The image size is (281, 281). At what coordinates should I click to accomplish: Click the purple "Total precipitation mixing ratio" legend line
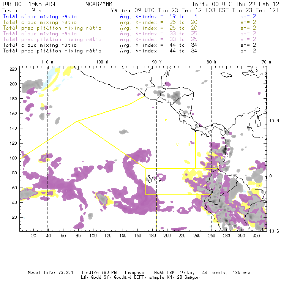(52, 39)
